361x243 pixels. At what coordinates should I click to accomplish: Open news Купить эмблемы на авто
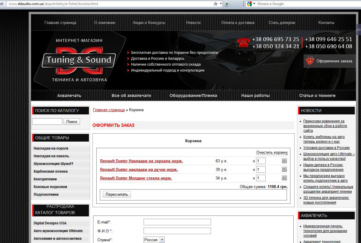324,139
